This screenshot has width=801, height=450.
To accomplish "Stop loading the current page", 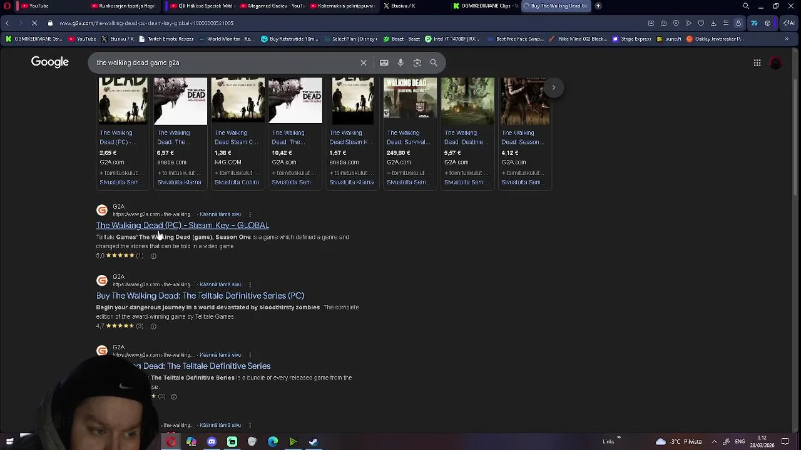I will pyautogui.click(x=34, y=23).
